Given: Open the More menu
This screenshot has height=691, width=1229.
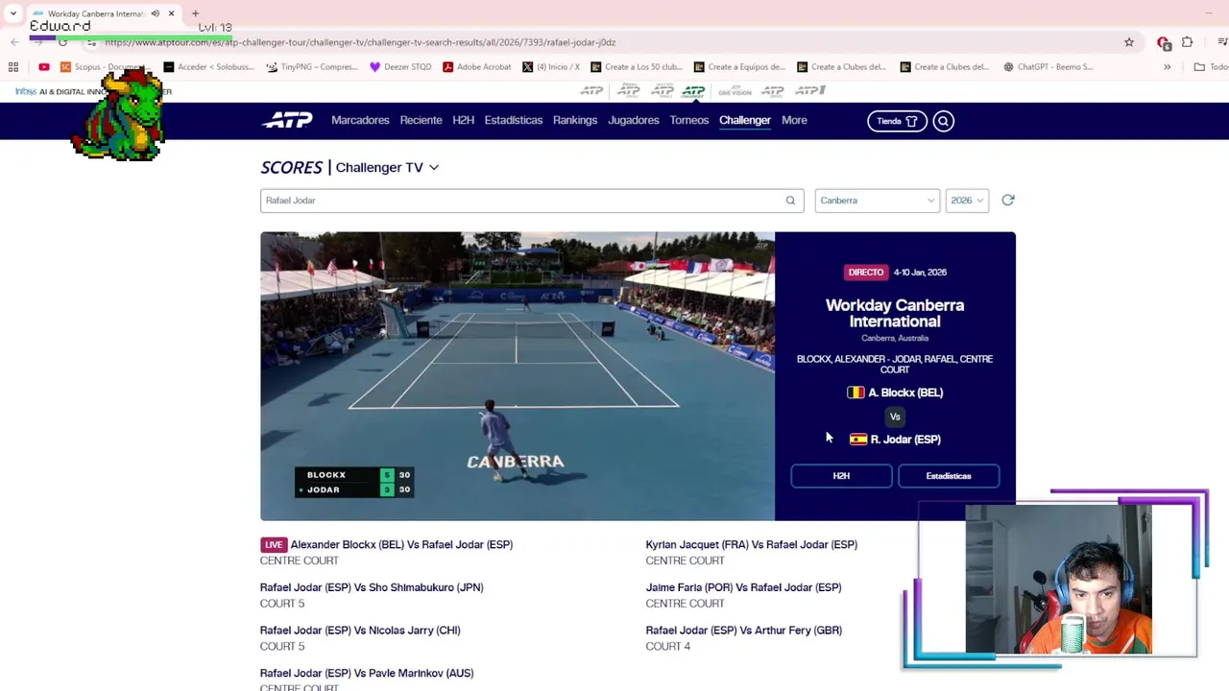Looking at the screenshot, I should click(794, 120).
